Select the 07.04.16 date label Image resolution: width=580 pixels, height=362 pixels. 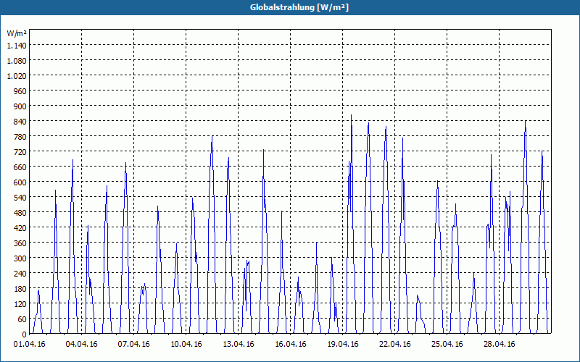click(x=134, y=345)
